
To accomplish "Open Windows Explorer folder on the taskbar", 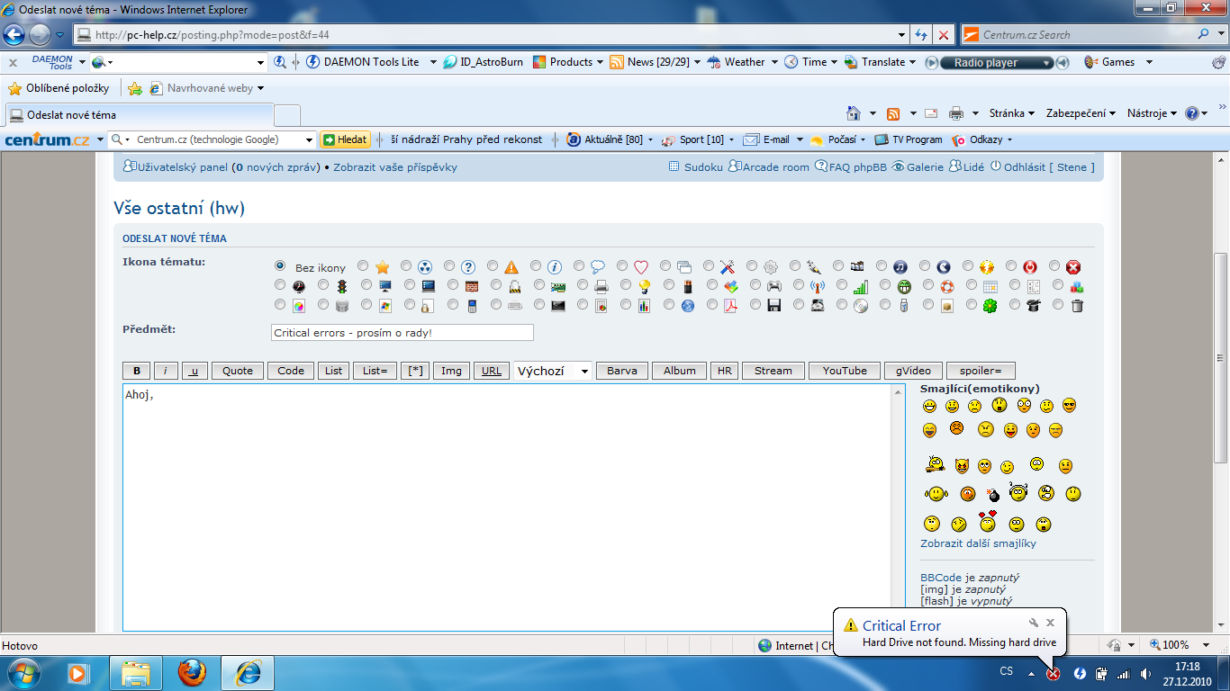I will click(x=136, y=672).
